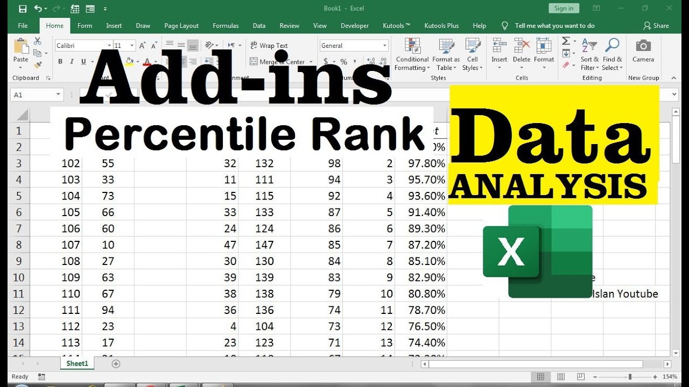The width and height of the screenshot is (689, 387).
Task: Select cell containing 97.80%
Action: coord(421,163)
